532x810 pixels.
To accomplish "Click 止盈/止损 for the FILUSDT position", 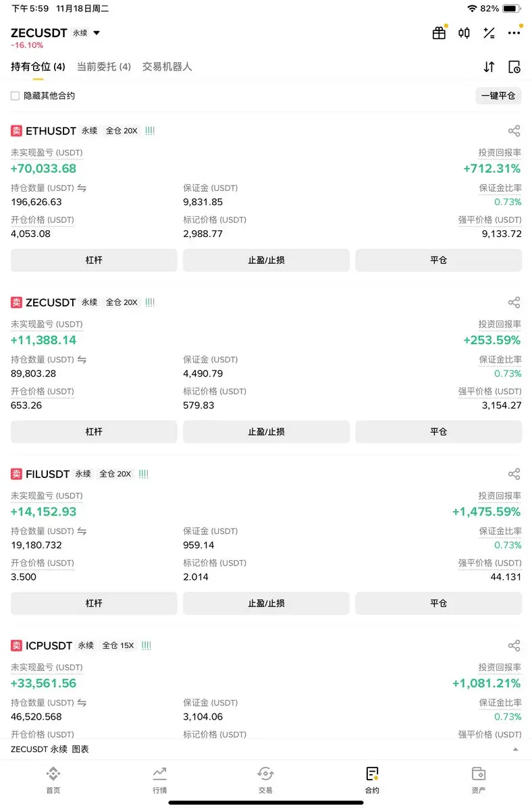I will click(266, 603).
